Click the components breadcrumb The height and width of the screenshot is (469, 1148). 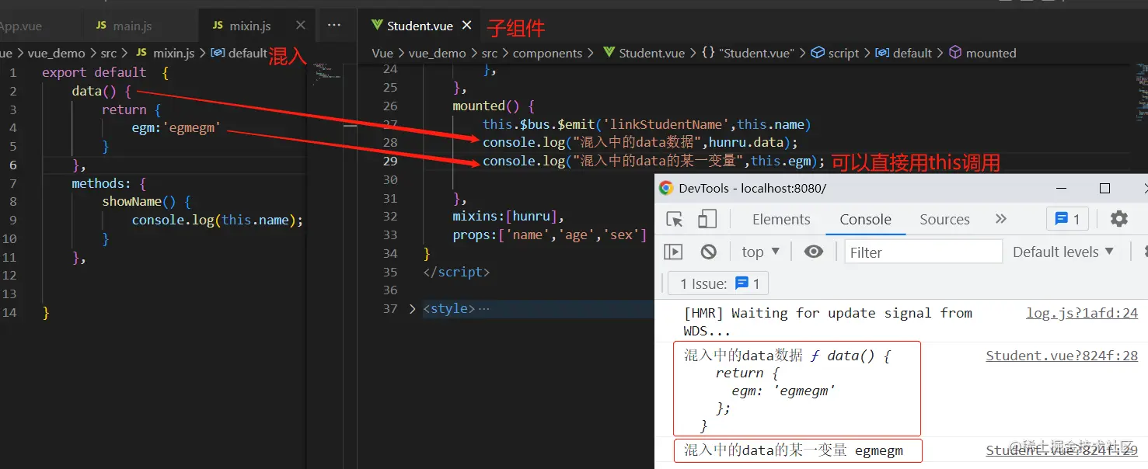(x=547, y=53)
